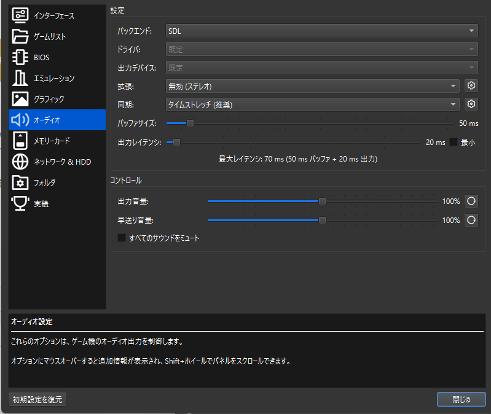Click the 初期設定を復元 button
The height and width of the screenshot is (414, 491).
(37, 399)
